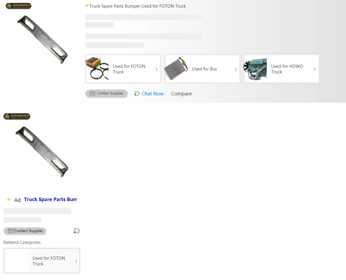Click the gold crown icon beside Ad label
The width and height of the screenshot is (346, 280).
(x=9, y=199)
